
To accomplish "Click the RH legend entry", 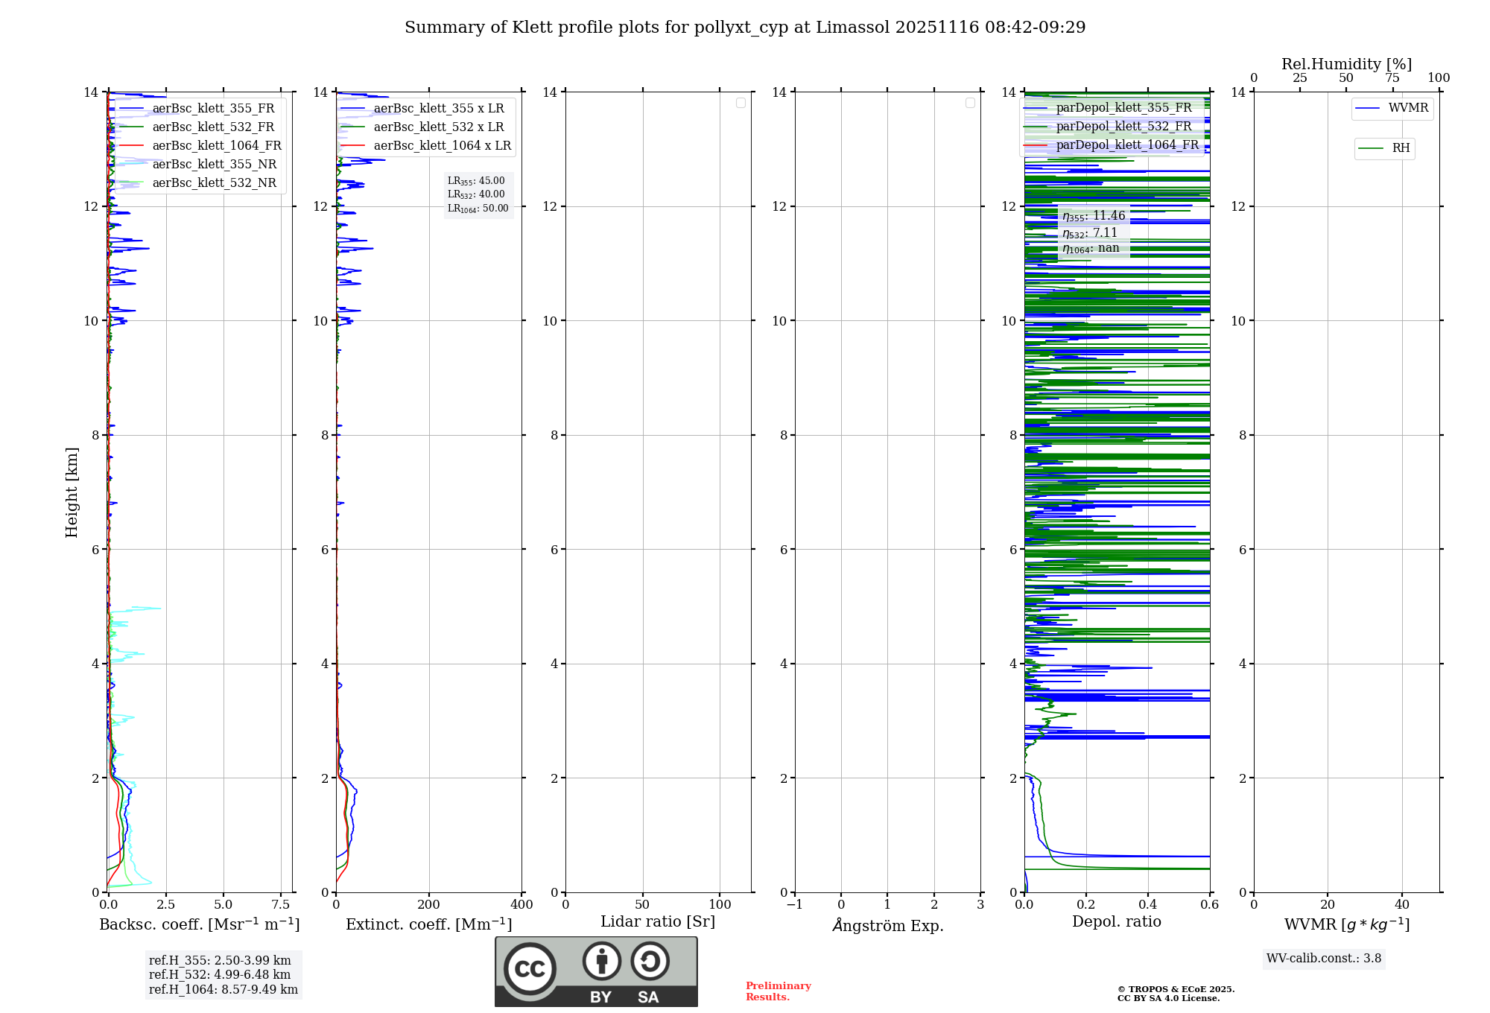I will pos(1400,148).
